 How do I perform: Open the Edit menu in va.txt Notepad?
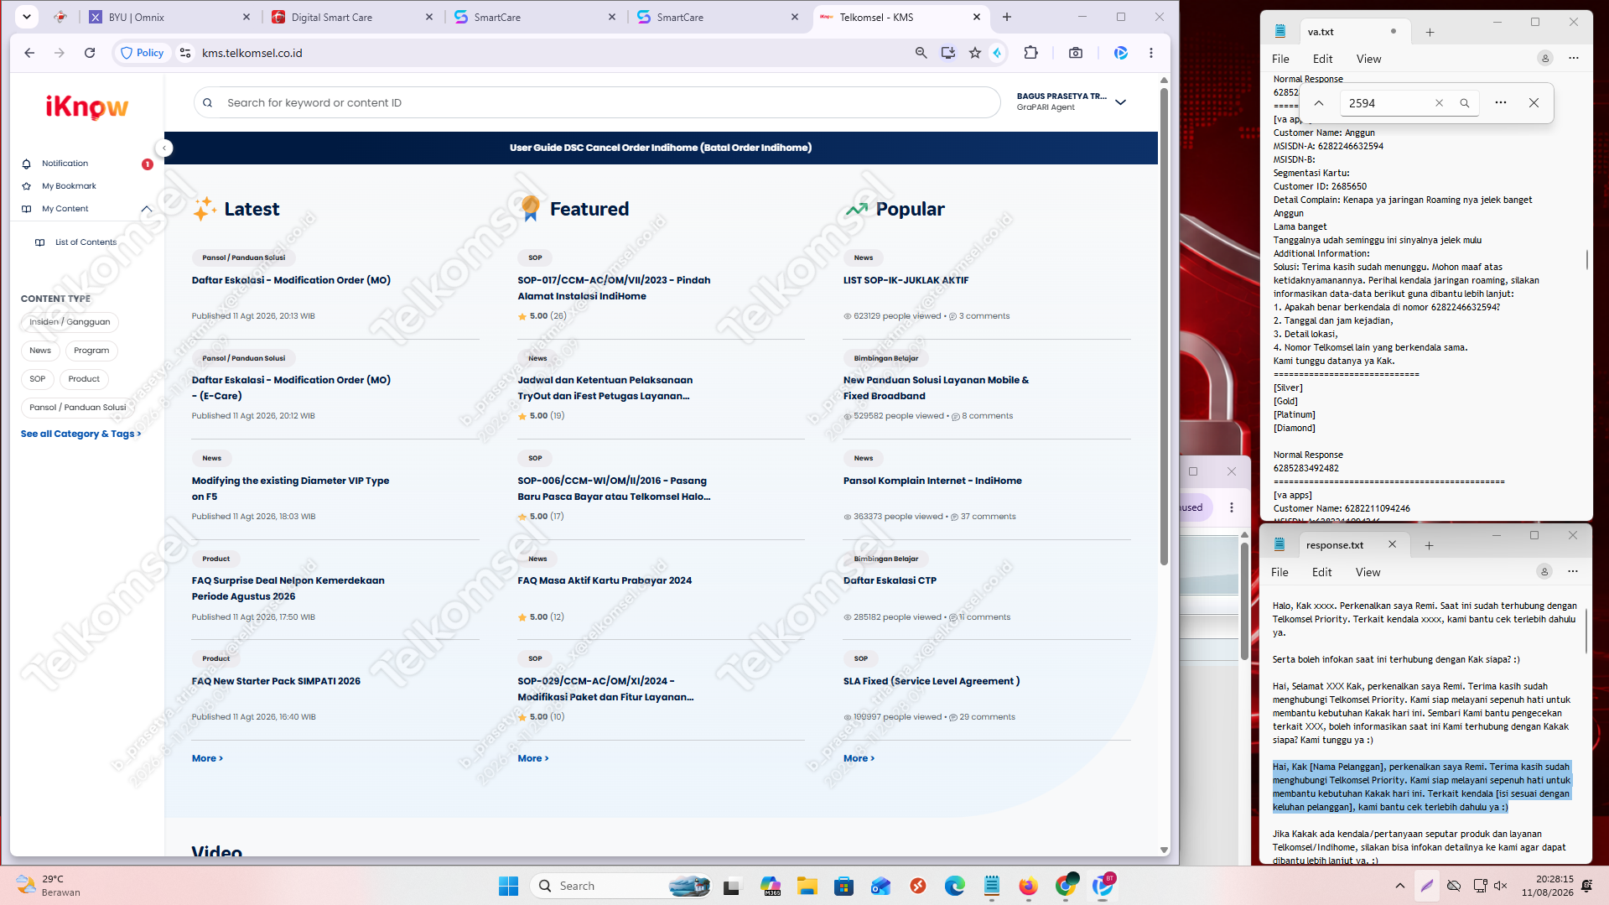(1322, 59)
